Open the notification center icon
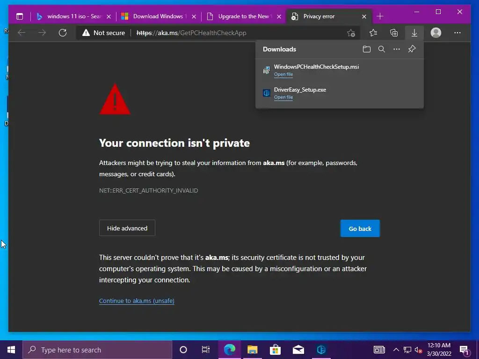 464,350
